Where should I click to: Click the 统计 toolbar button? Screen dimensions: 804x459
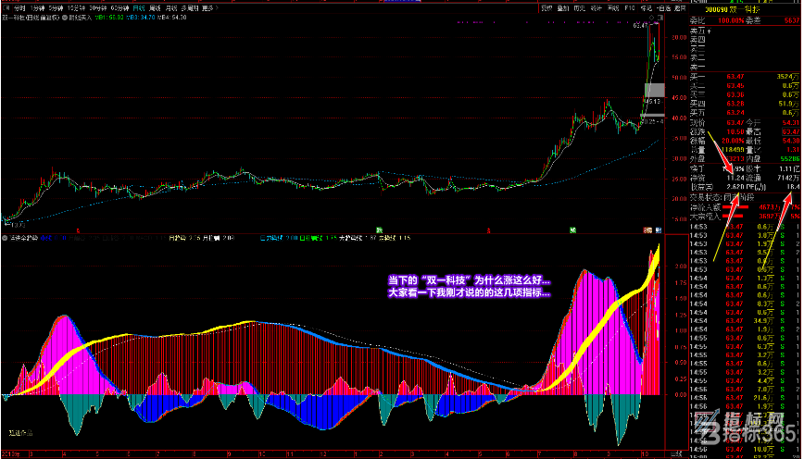tap(596, 8)
